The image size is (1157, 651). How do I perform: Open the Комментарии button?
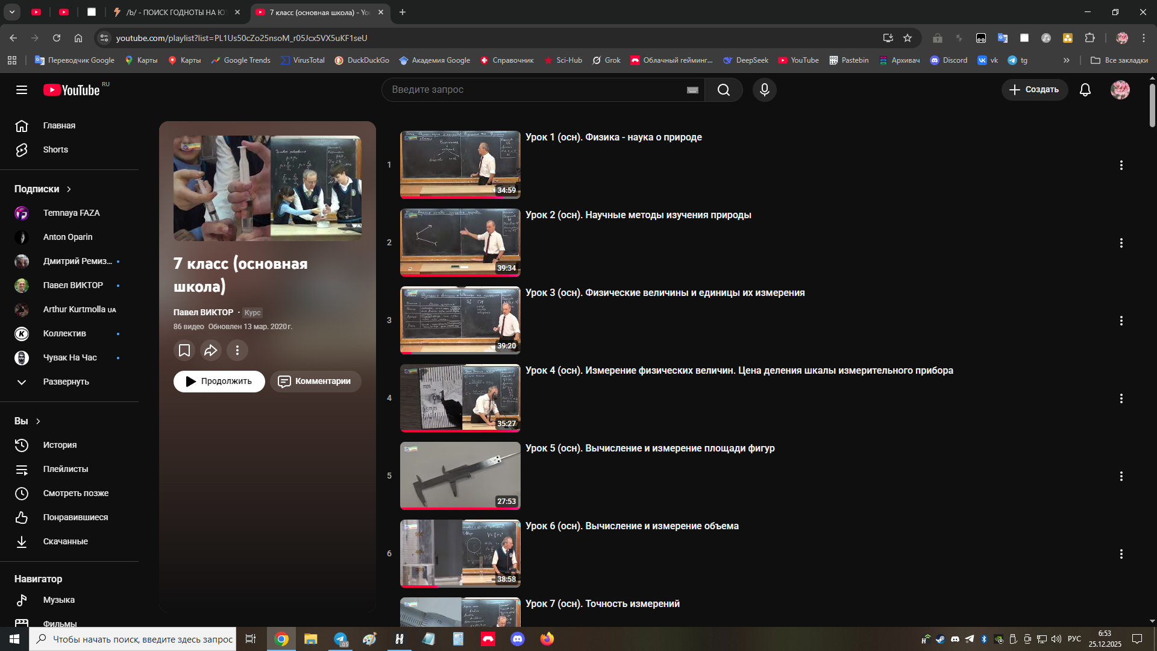tap(315, 381)
